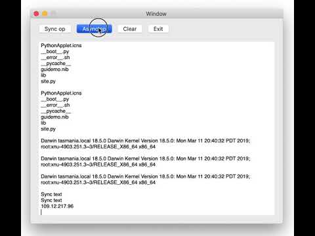The image size is (315, 236).
Task: Click the IP address 109.12.217.96
Action: point(57,206)
